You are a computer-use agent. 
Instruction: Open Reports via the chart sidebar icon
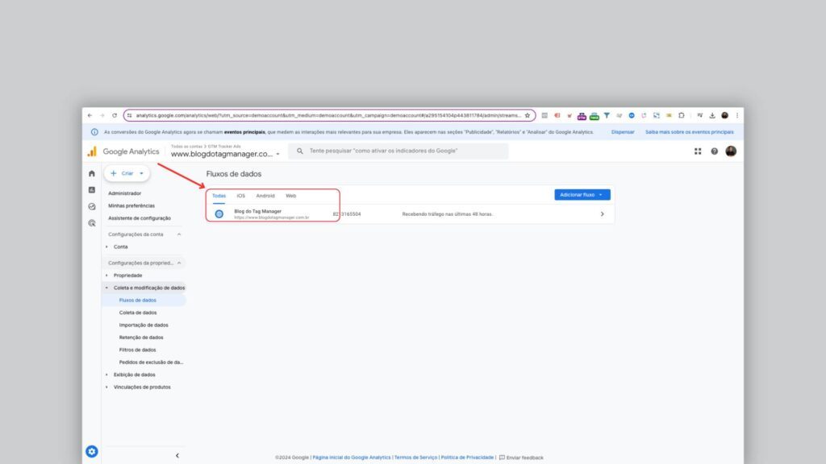pos(92,190)
